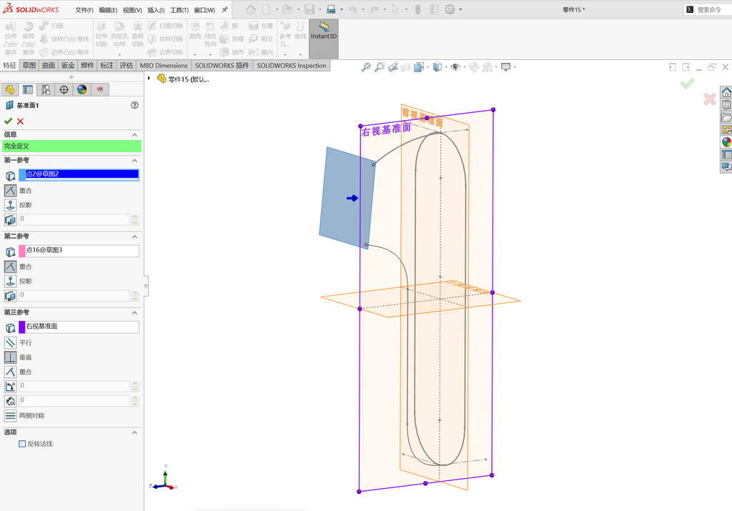Select 投影 option under 第二参考
This screenshot has width=732, height=511.
pos(10,281)
